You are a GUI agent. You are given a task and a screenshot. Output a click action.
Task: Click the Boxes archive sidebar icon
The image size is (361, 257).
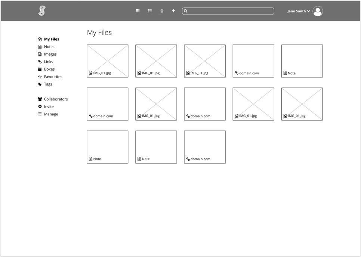(40, 69)
